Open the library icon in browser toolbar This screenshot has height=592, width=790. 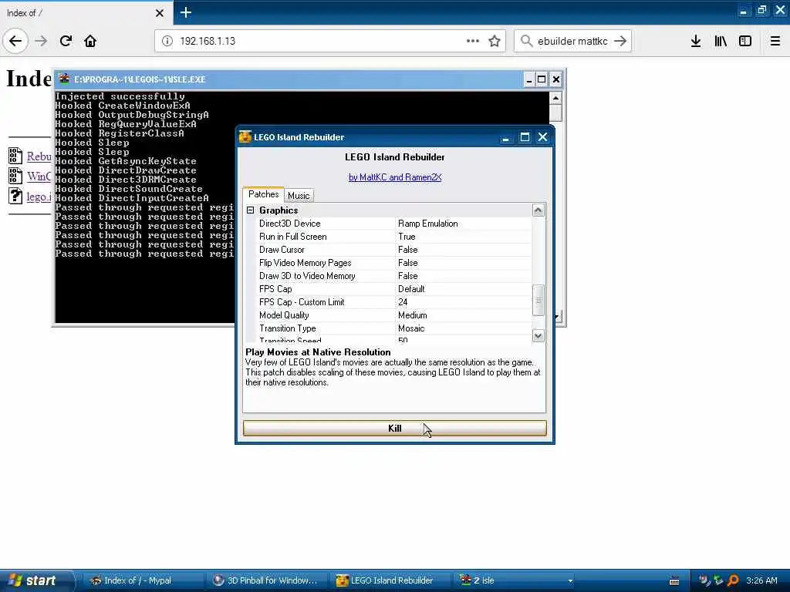[x=721, y=41]
